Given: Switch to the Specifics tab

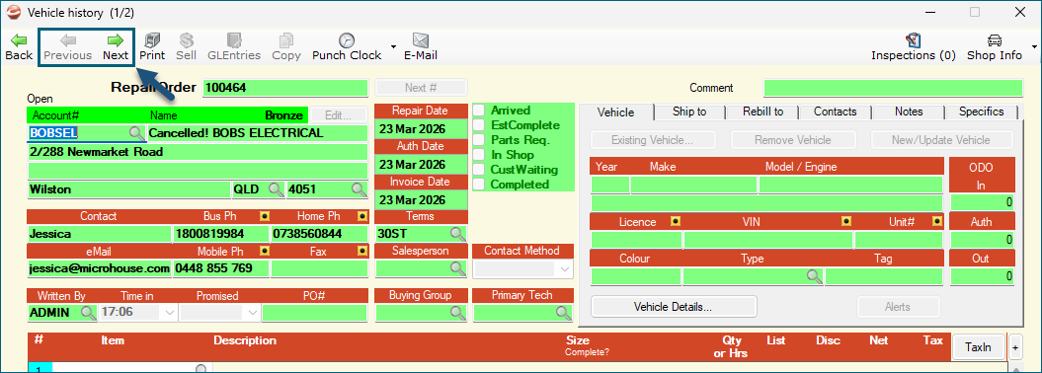Looking at the screenshot, I should (982, 112).
